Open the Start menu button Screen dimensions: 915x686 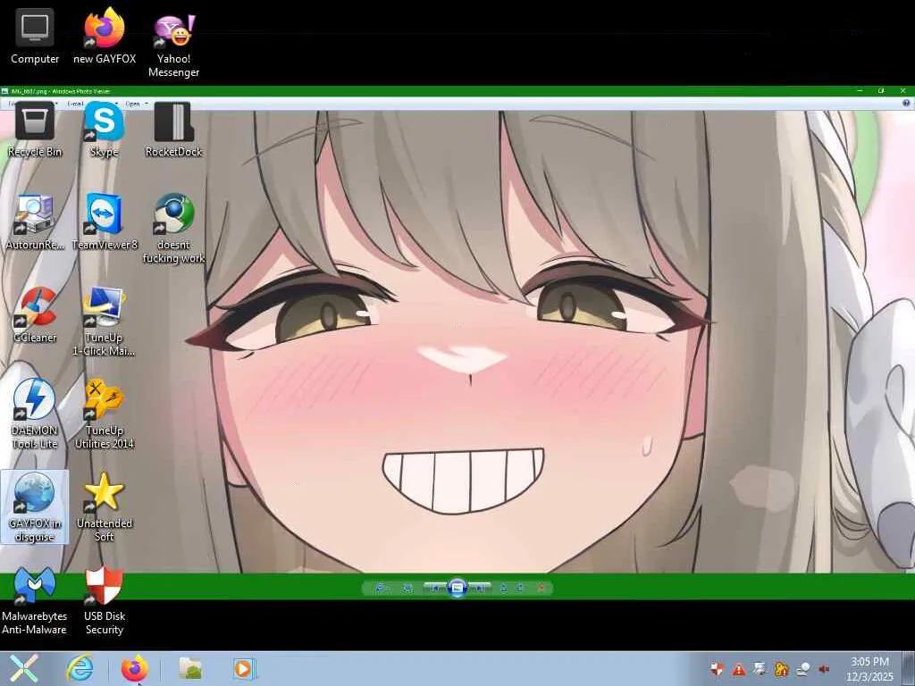point(23,668)
